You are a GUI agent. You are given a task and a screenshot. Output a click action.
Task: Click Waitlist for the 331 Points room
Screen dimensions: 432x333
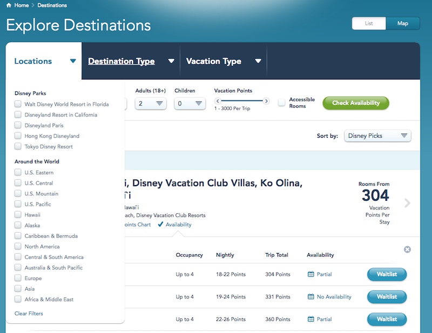click(387, 297)
